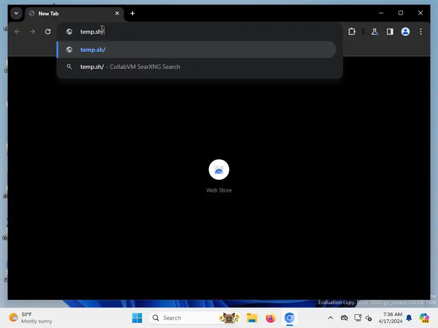Go forward with the forward arrow
This screenshot has width=438, height=328.
[33, 32]
